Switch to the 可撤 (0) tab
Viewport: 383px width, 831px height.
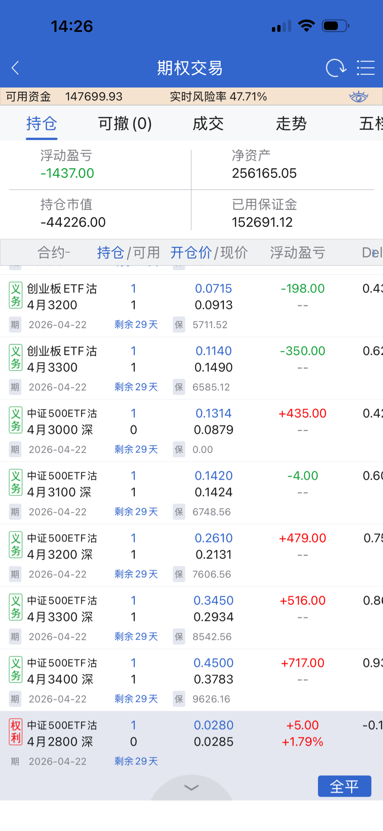(x=125, y=124)
